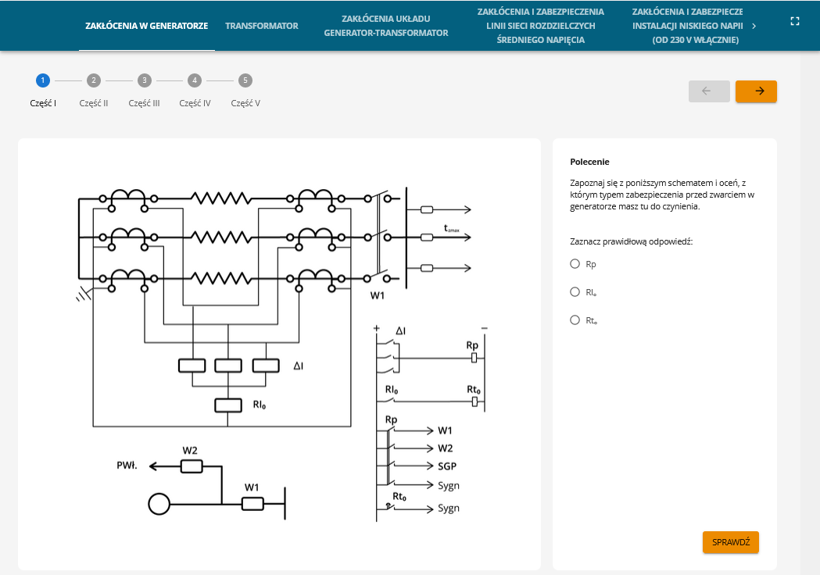
Task: Click the orange next arrow button
Action: pos(756,91)
